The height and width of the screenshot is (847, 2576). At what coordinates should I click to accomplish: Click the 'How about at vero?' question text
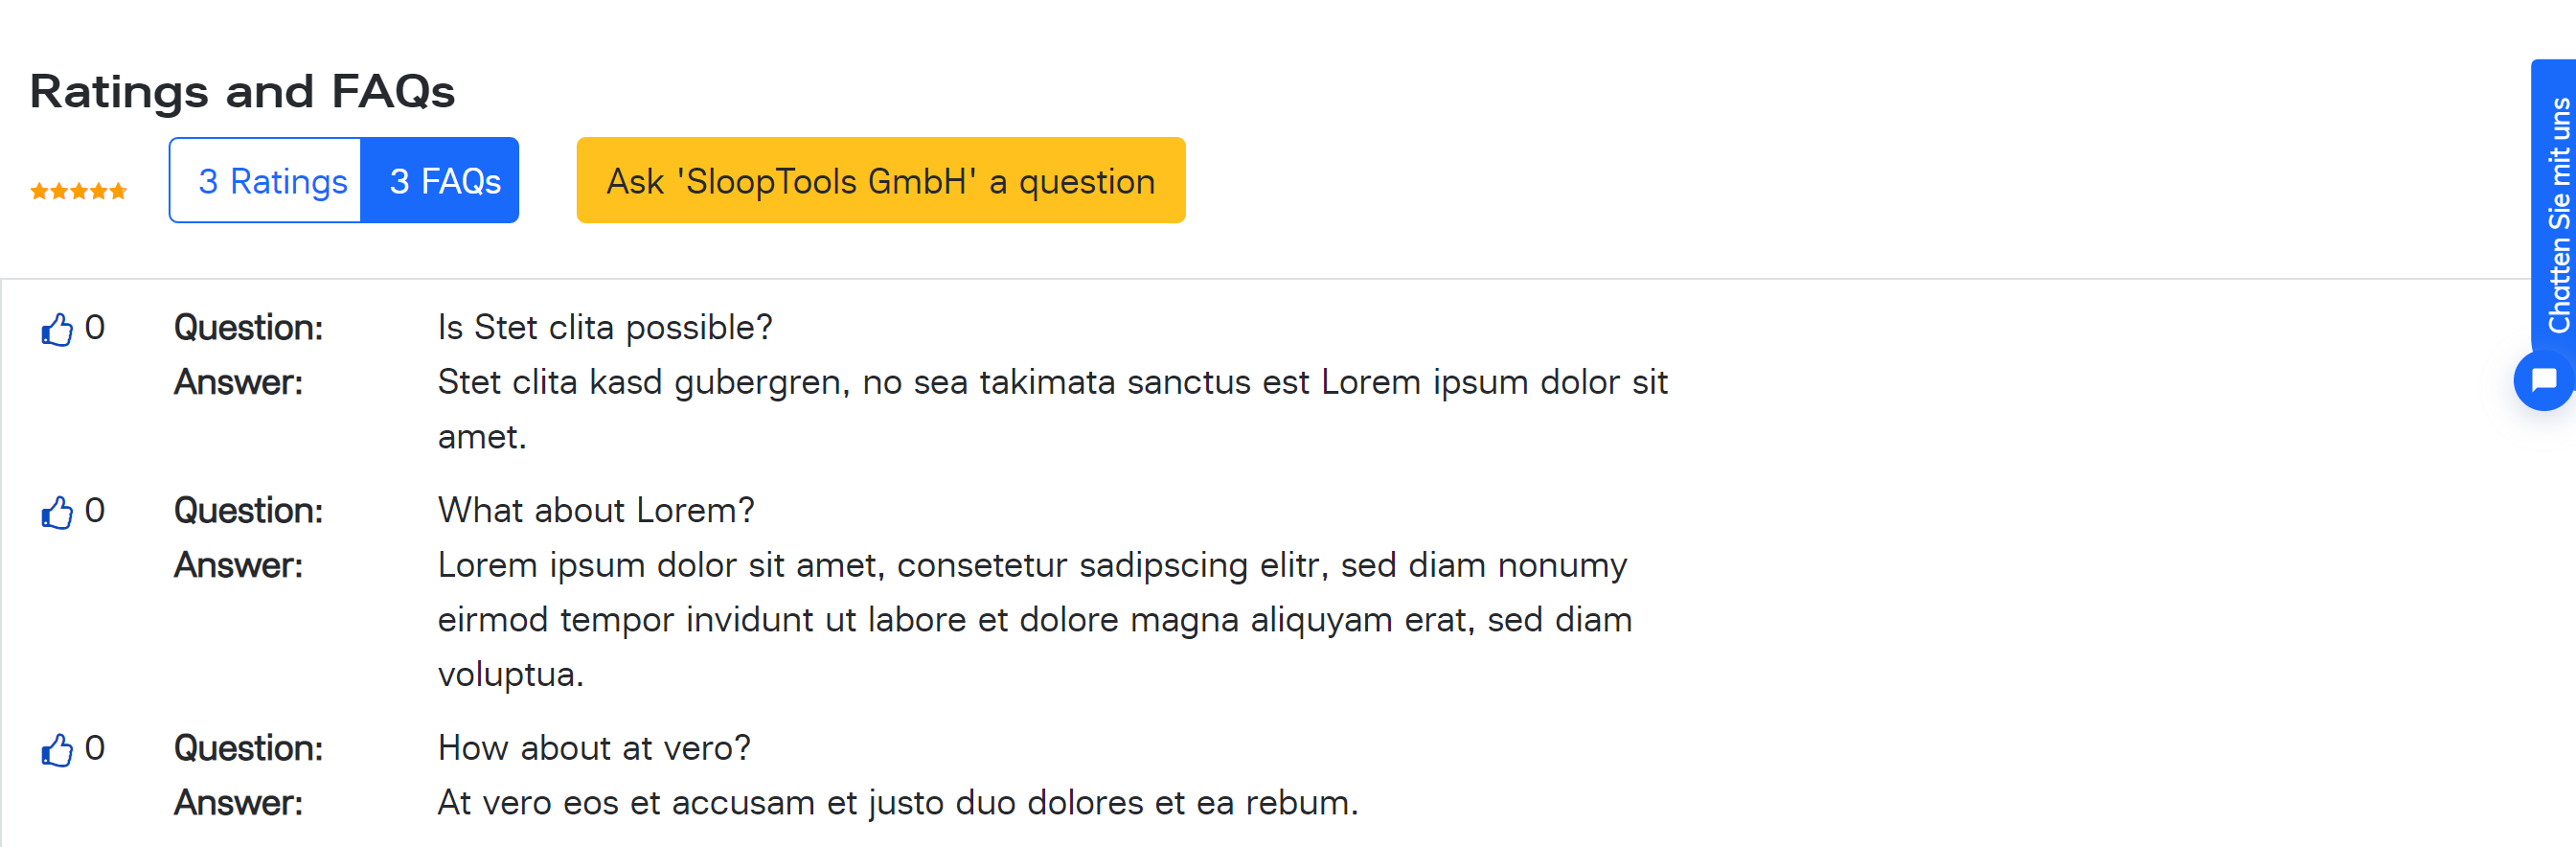[x=594, y=749]
